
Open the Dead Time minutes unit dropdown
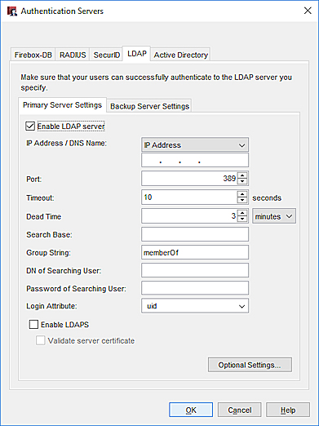click(x=274, y=216)
